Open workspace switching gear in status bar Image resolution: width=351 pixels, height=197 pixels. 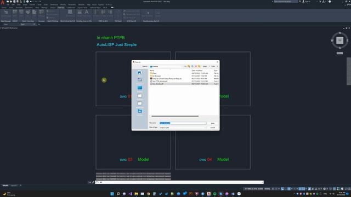324,189
